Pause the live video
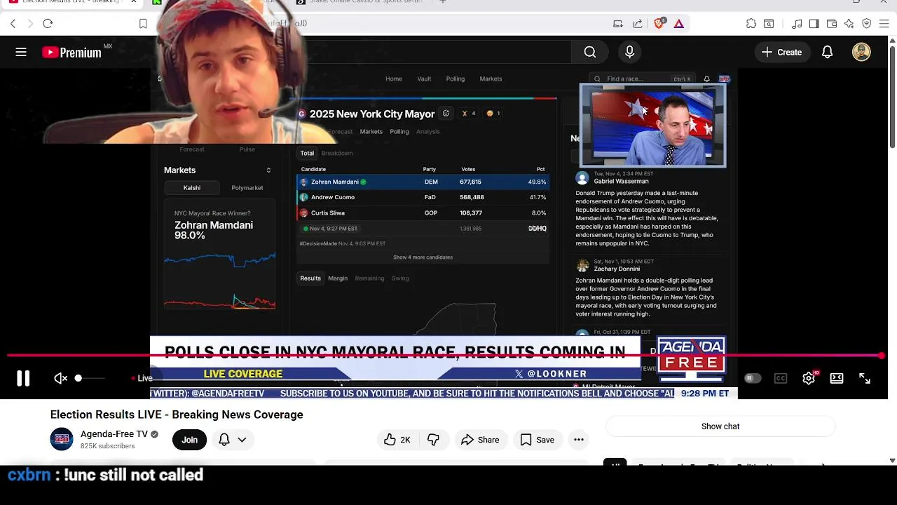Image resolution: width=897 pixels, height=505 pixels. (x=23, y=378)
